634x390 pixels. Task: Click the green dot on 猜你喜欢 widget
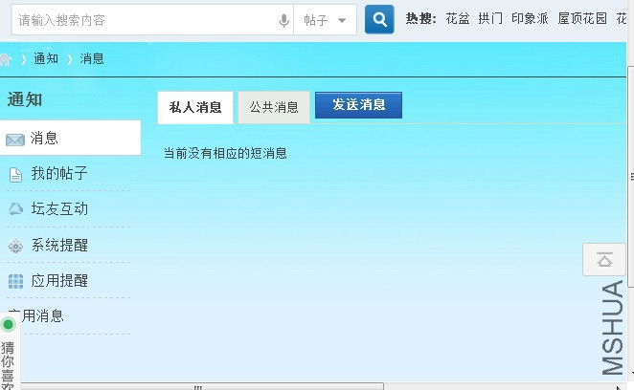(x=8, y=324)
